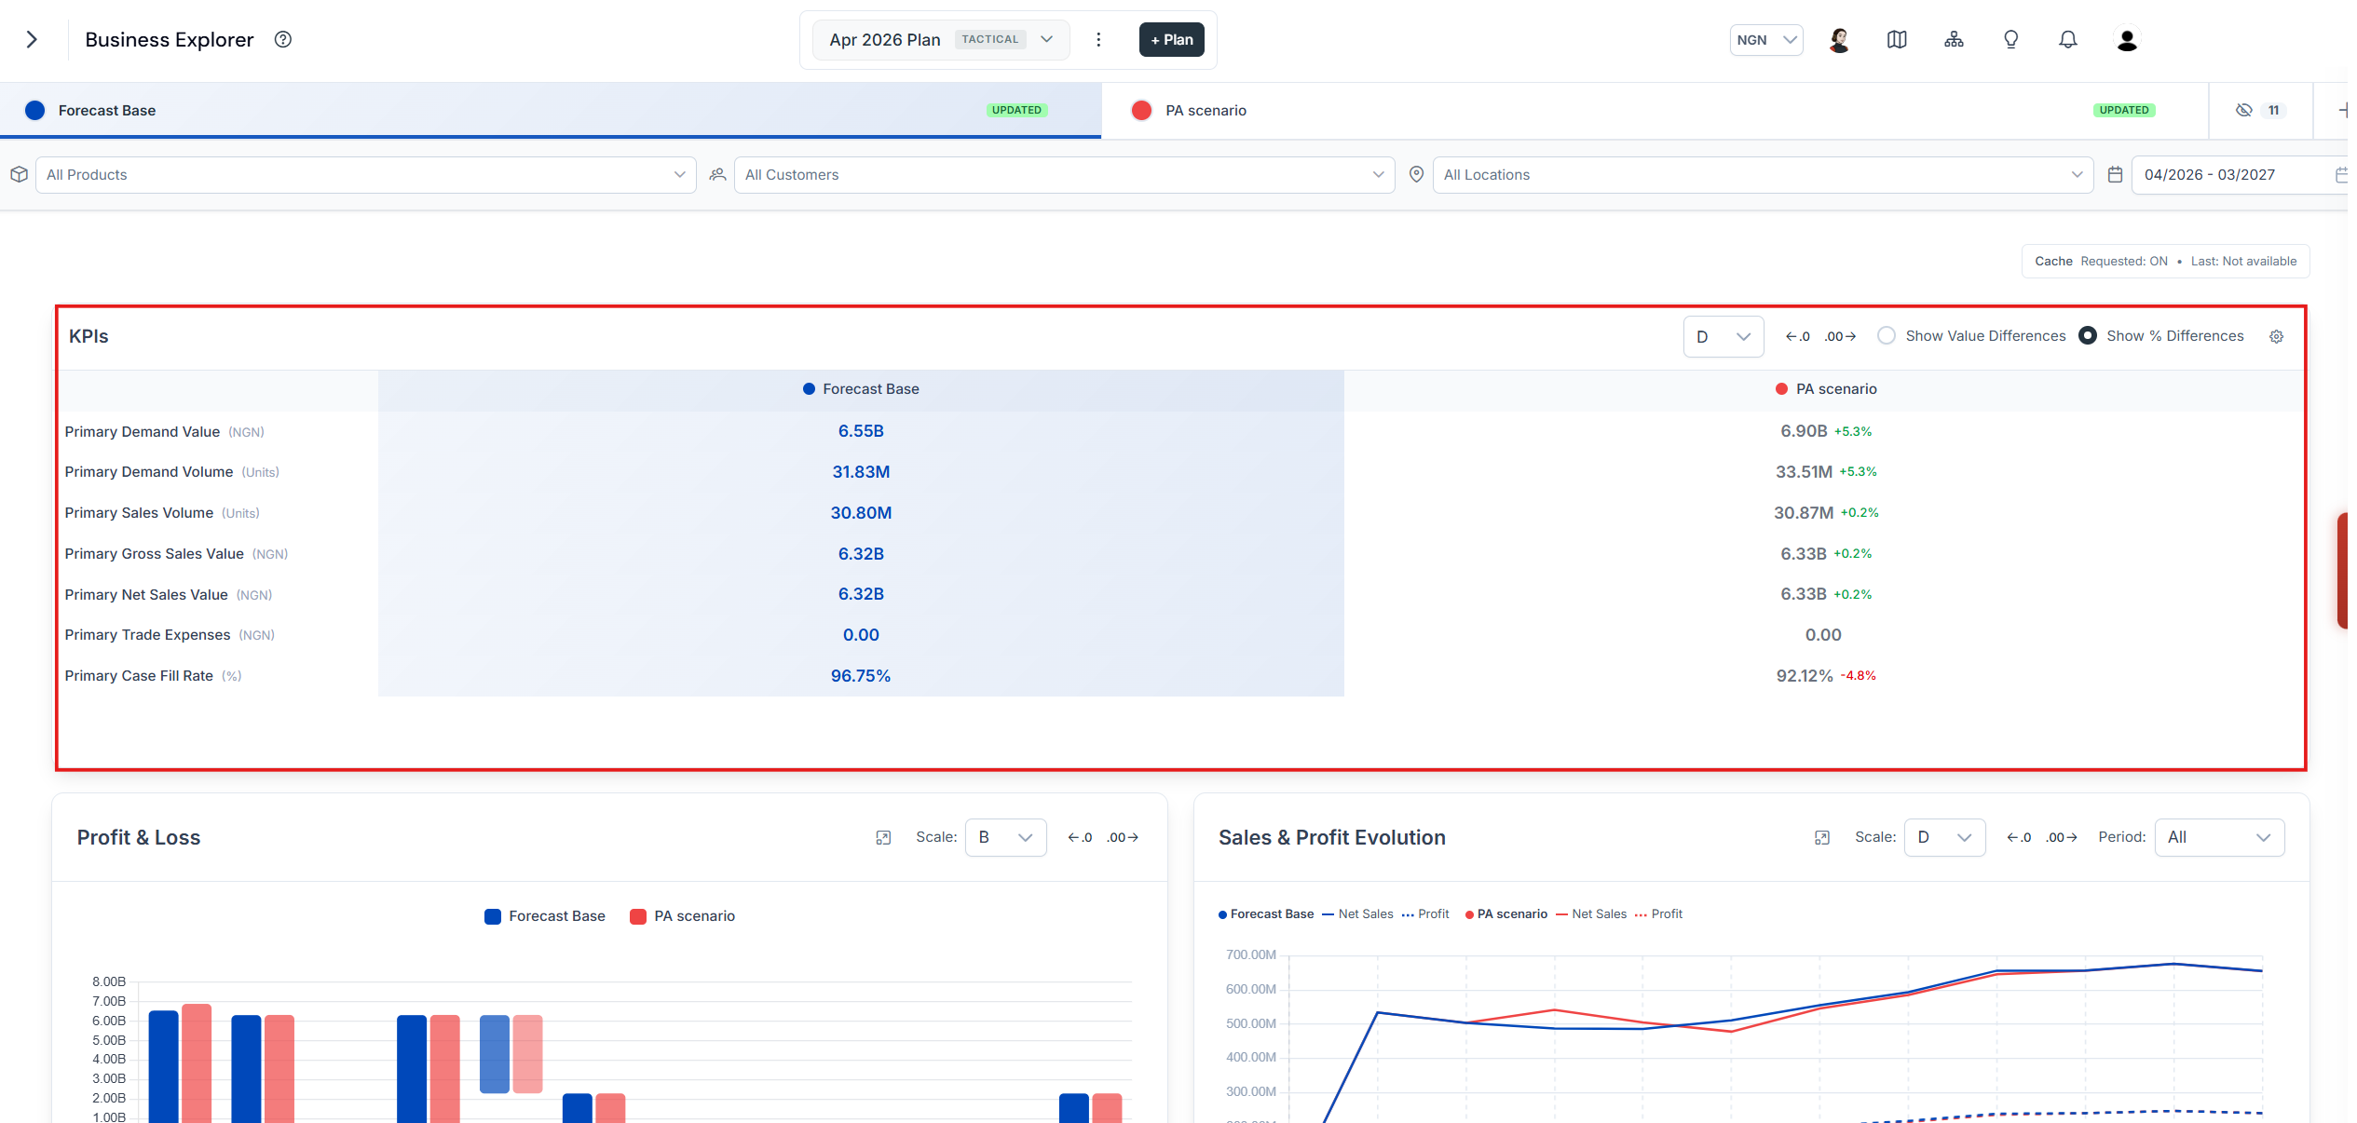
Task: Increase decimals in KPIs panel
Action: pos(1840,336)
